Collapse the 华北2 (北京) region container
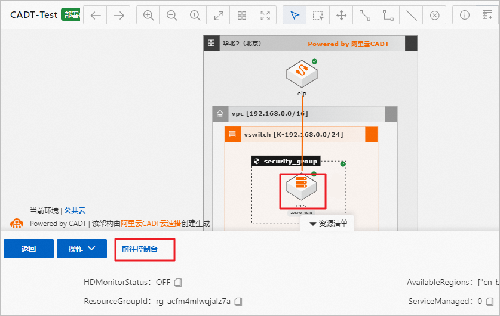500x316 pixels. pos(411,44)
